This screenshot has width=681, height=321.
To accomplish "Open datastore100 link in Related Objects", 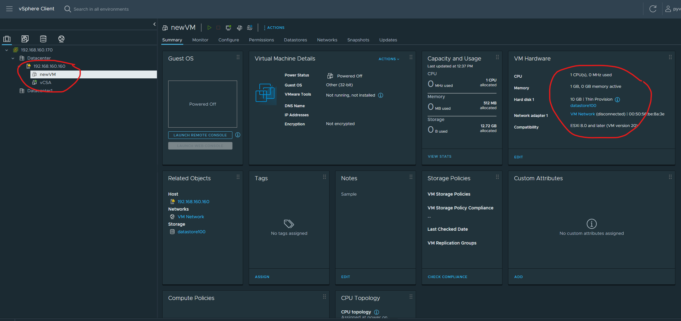I will pyautogui.click(x=191, y=232).
